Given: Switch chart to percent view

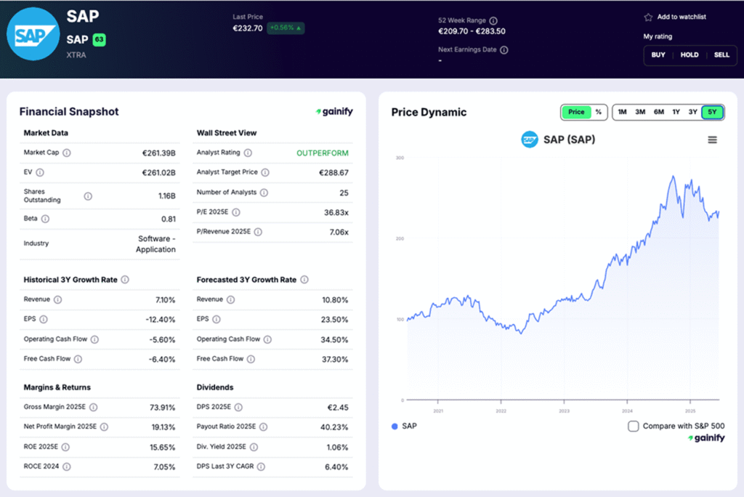Looking at the screenshot, I should pyautogui.click(x=598, y=113).
